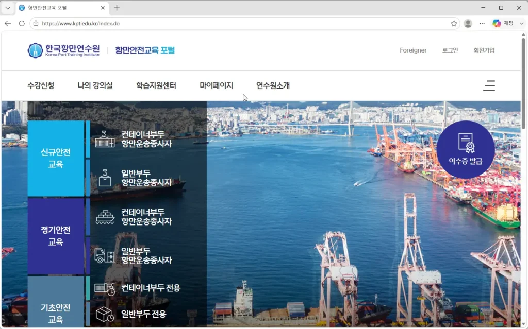
Task: Select the 신규안전 교육 category block
Action: click(x=56, y=158)
